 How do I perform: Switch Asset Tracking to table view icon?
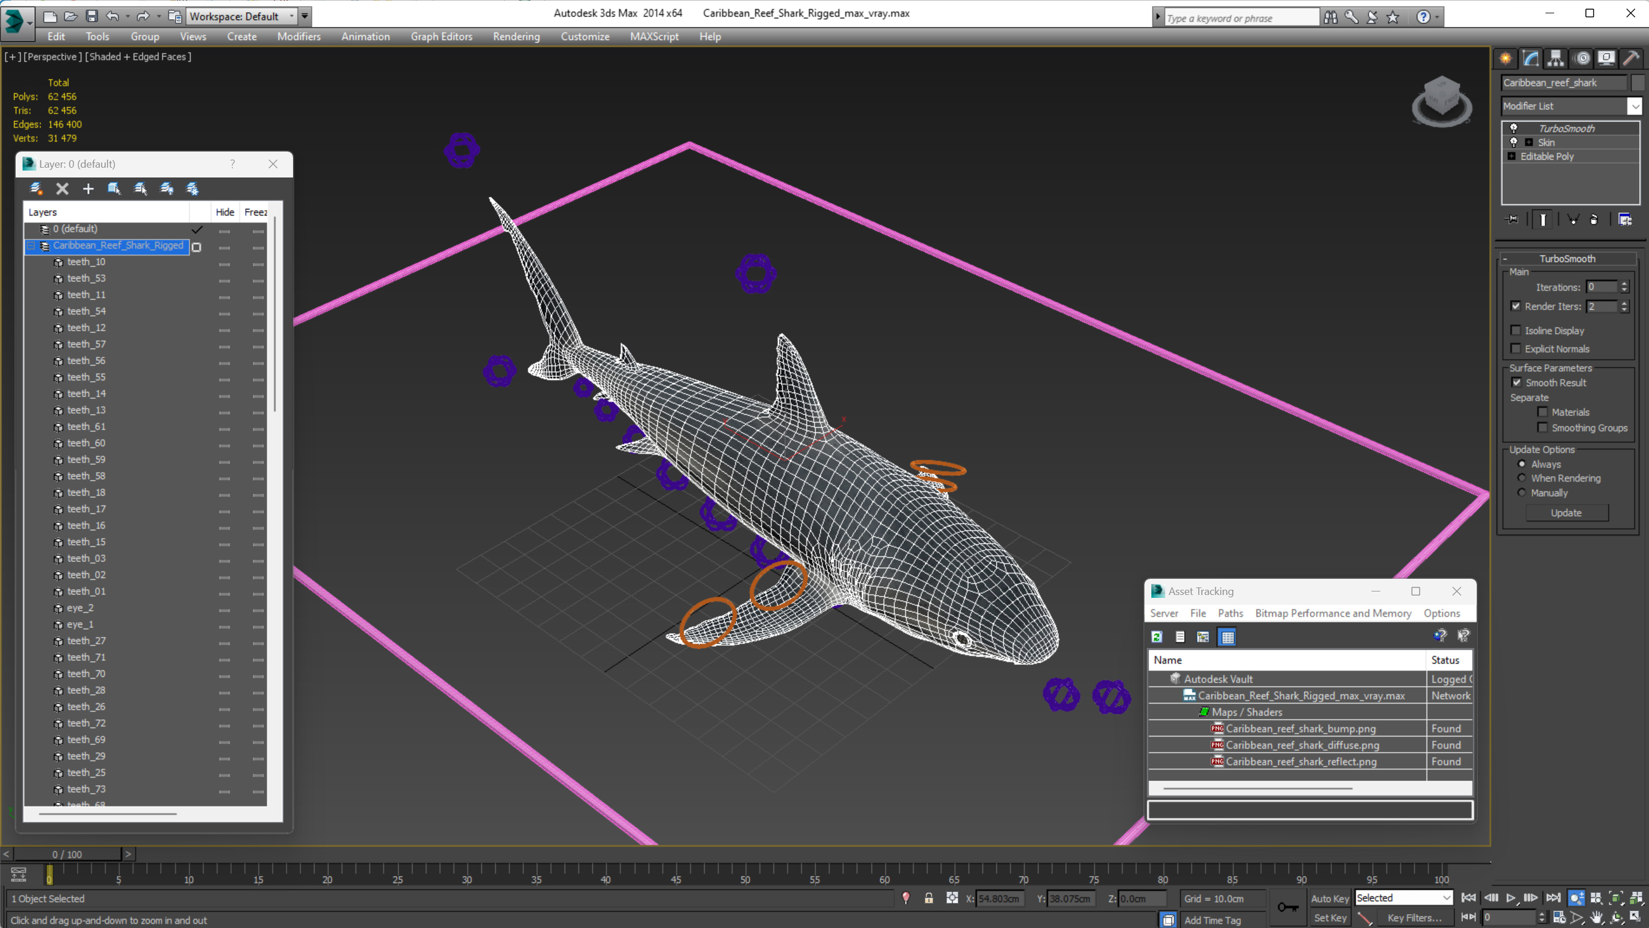pos(1227,637)
